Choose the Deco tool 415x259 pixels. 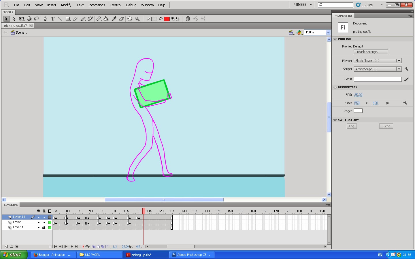click(90, 19)
